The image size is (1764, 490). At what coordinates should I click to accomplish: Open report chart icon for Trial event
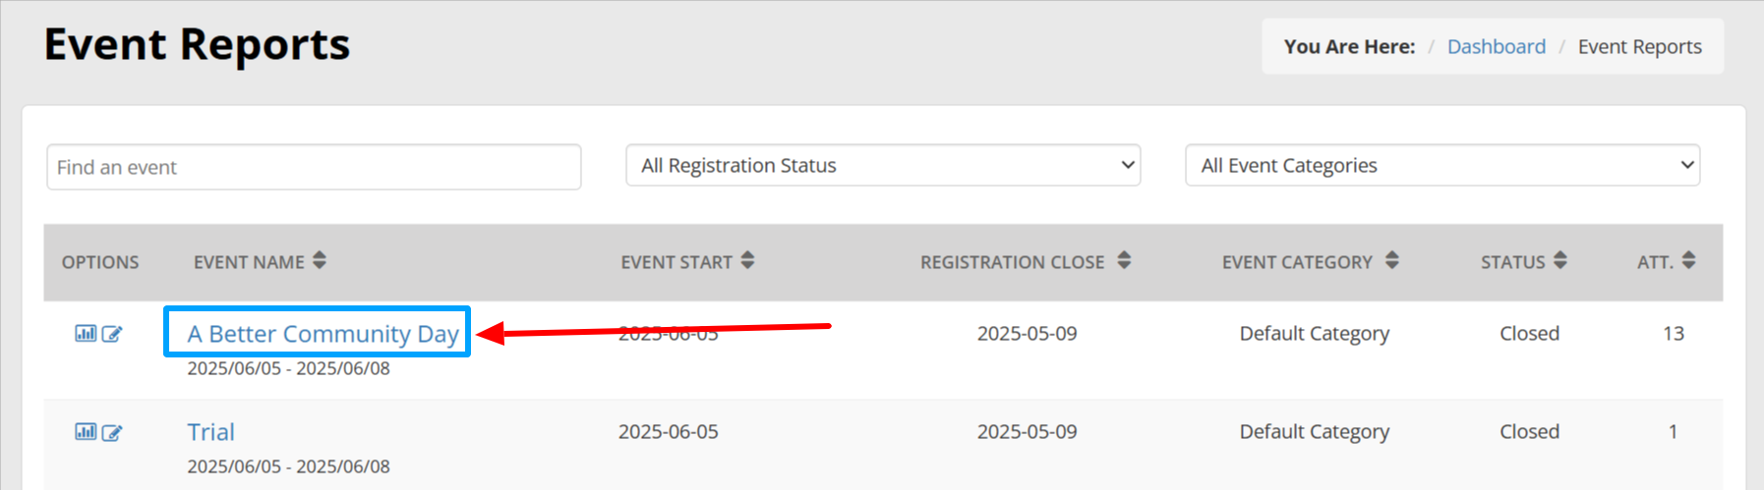[x=86, y=432]
